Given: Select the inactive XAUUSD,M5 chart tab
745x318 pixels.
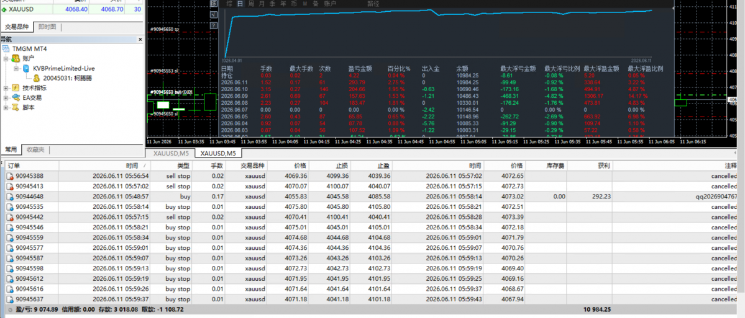Looking at the screenshot, I should click(171, 153).
